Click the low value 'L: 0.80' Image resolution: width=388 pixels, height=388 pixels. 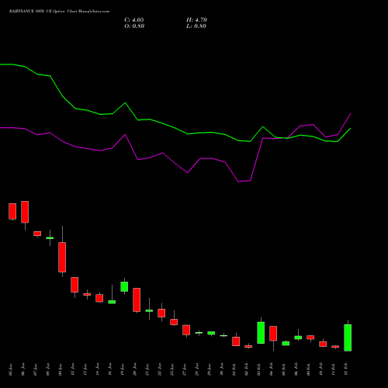[x=196, y=26]
